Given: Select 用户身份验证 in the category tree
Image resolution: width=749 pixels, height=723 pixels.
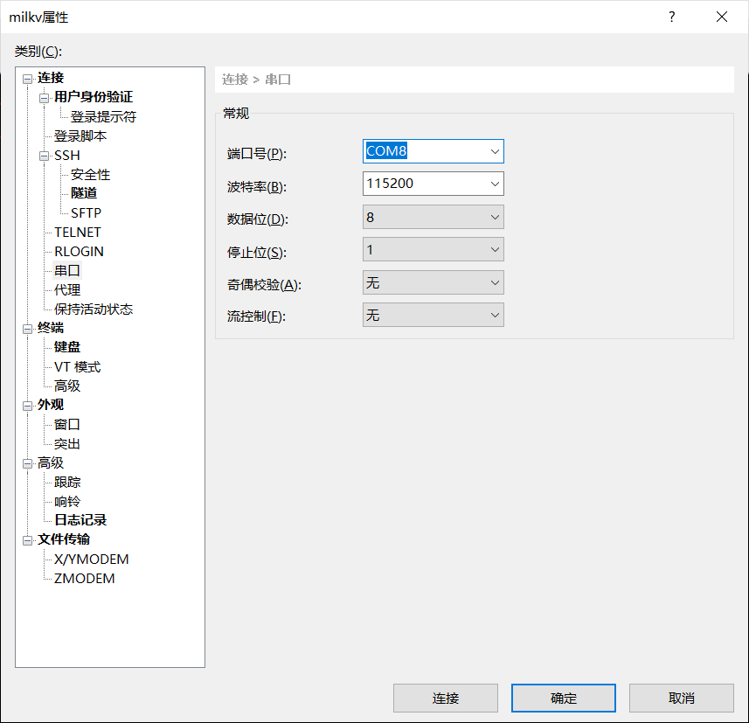Looking at the screenshot, I should point(94,97).
